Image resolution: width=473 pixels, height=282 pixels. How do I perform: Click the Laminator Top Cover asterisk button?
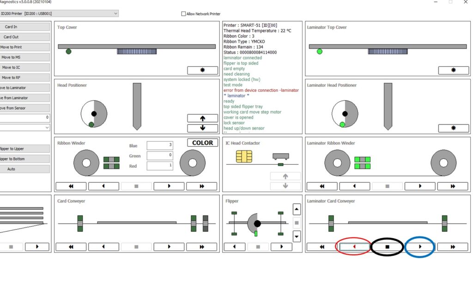454,70
